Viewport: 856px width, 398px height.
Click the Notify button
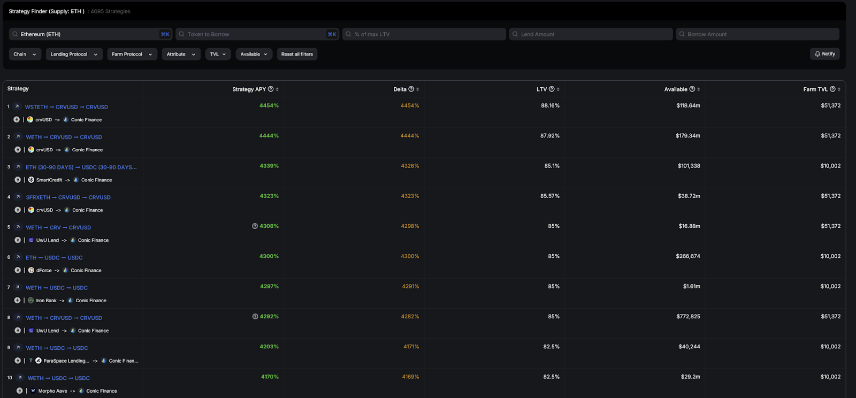[825, 54]
